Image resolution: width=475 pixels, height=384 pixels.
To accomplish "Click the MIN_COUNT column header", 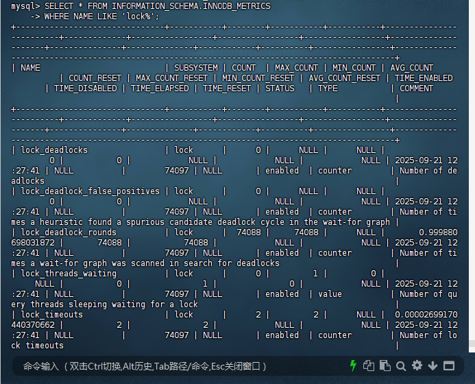I will click(354, 68).
